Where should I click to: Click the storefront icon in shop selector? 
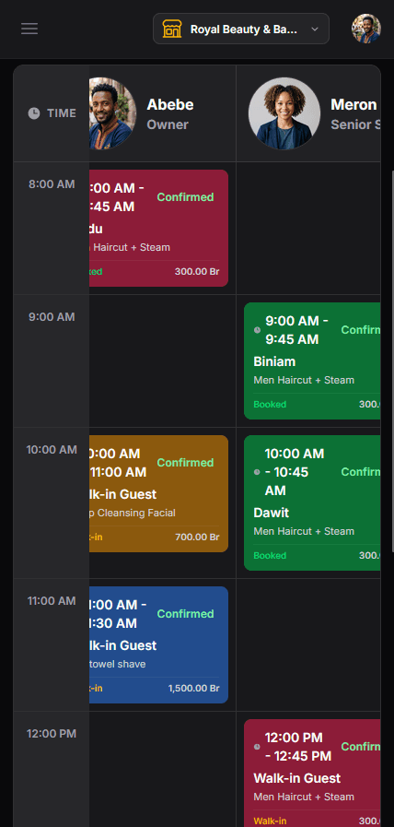click(x=172, y=29)
